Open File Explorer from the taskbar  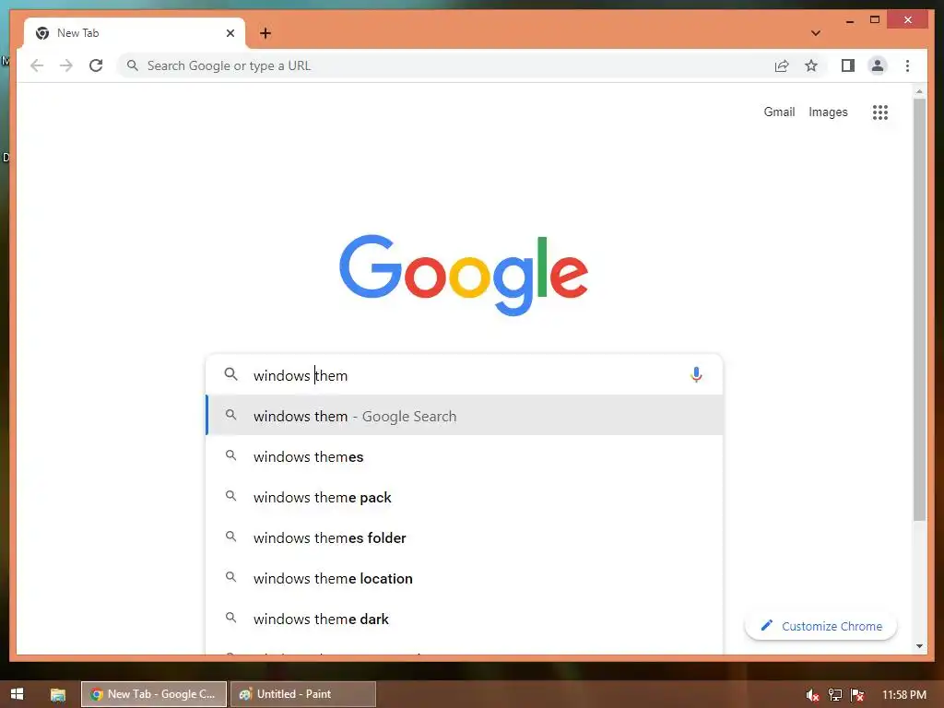58,694
